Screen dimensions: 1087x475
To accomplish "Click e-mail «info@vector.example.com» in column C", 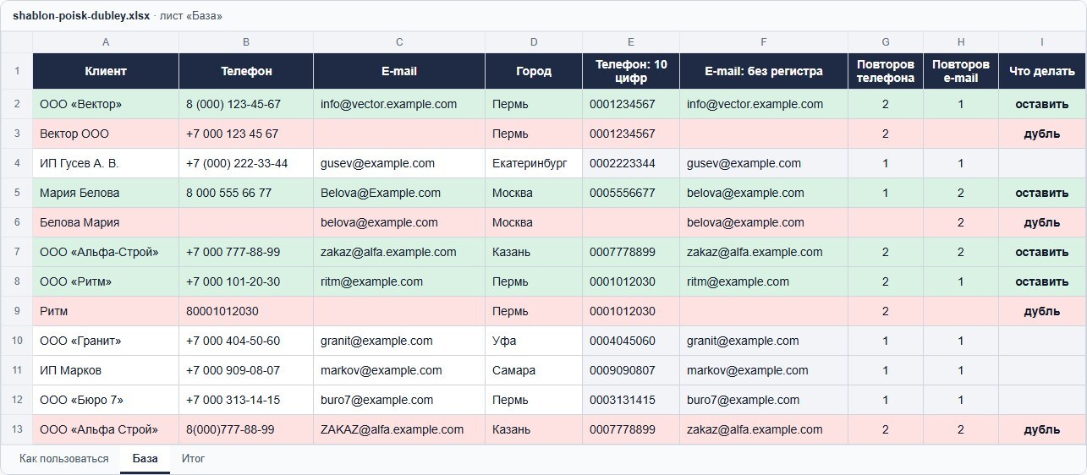I will [399, 104].
